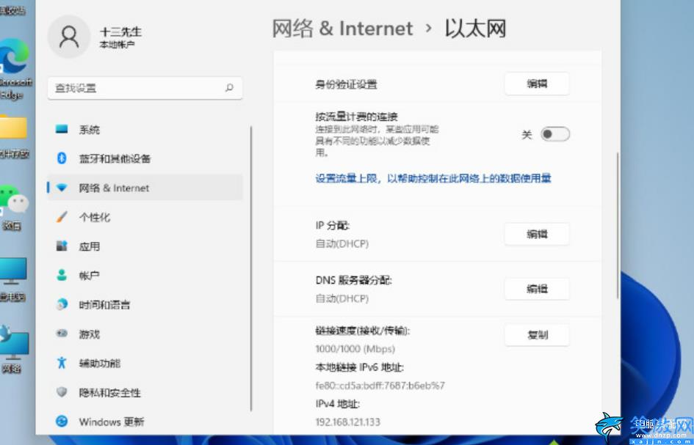
Task: Toggle 按流量计费的连接 switch
Action: [555, 134]
